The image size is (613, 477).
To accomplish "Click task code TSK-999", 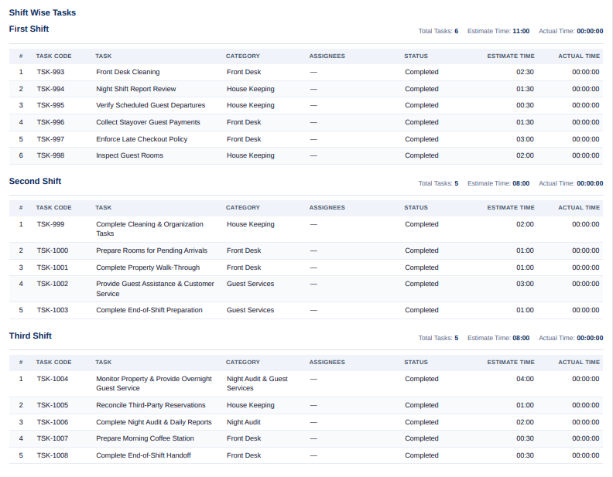I will 50,224.
